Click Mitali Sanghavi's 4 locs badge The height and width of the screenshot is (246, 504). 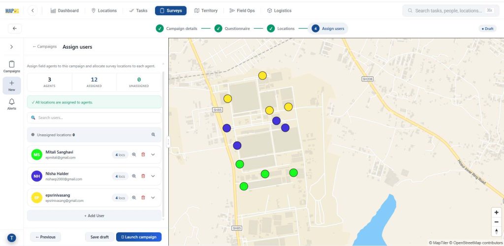[x=120, y=155]
